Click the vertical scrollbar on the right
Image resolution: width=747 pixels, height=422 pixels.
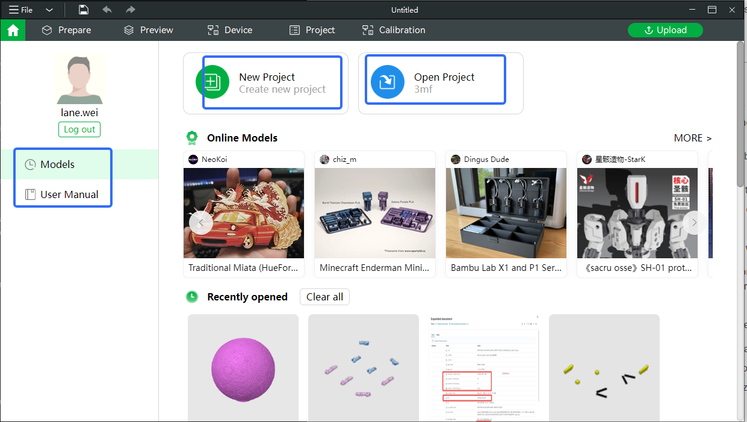point(741,114)
